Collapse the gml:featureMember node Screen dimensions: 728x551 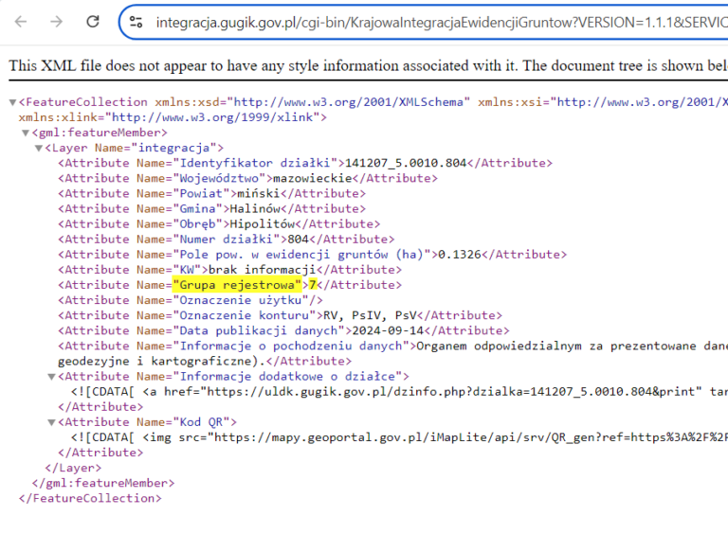click(x=26, y=133)
